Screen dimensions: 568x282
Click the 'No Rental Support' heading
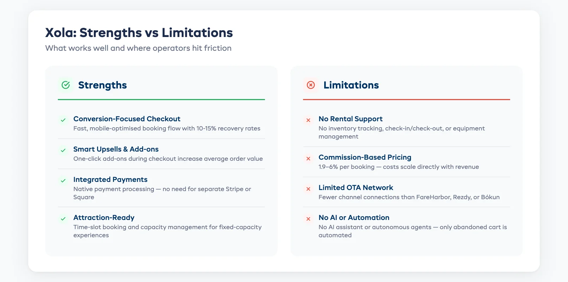coord(350,119)
